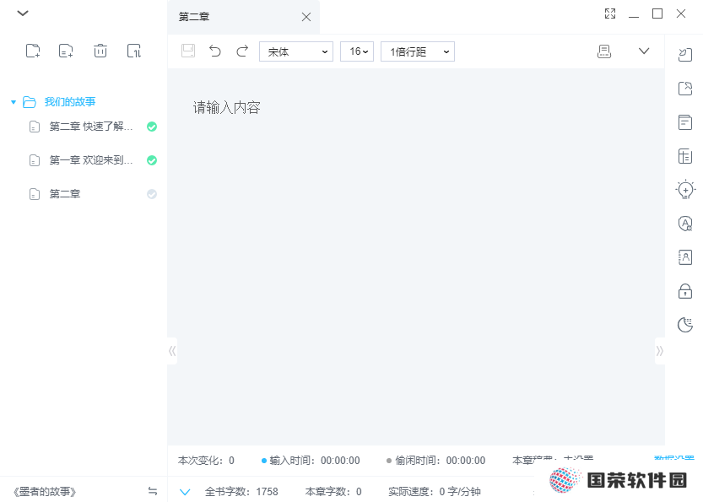Open the inspiration lightbulb icon
Screen dimensions: 703x502
click(x=685, y=190)
